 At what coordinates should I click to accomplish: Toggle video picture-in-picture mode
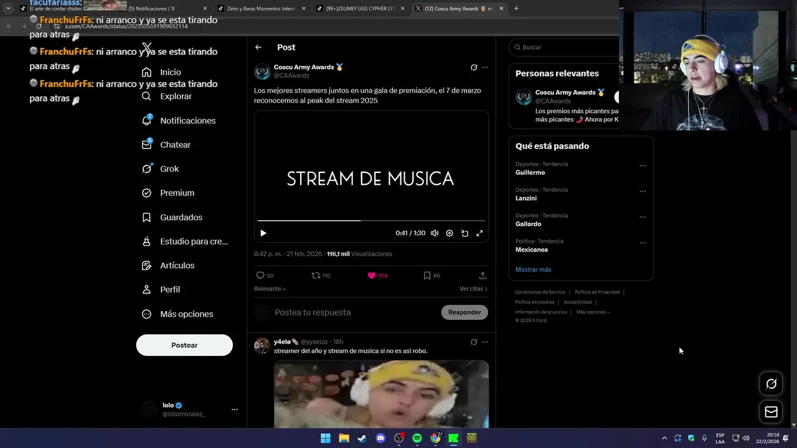465,233
